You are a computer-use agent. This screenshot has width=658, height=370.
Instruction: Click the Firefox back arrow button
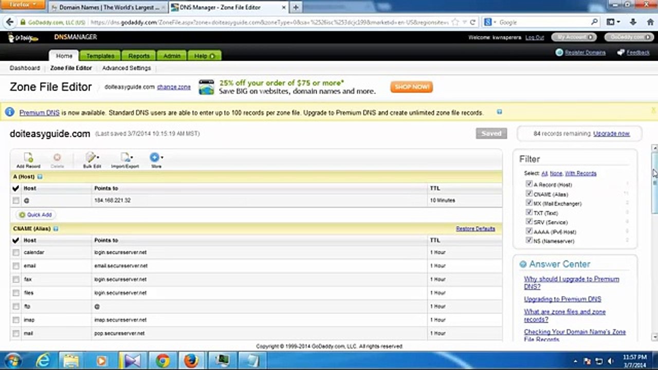tap(9, 22)
